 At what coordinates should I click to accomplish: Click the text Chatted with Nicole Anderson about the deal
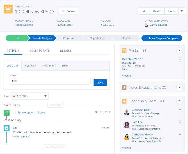pos(42,132)
